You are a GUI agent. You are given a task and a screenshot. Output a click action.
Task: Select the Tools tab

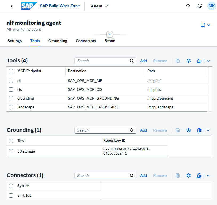click(35, 41)
